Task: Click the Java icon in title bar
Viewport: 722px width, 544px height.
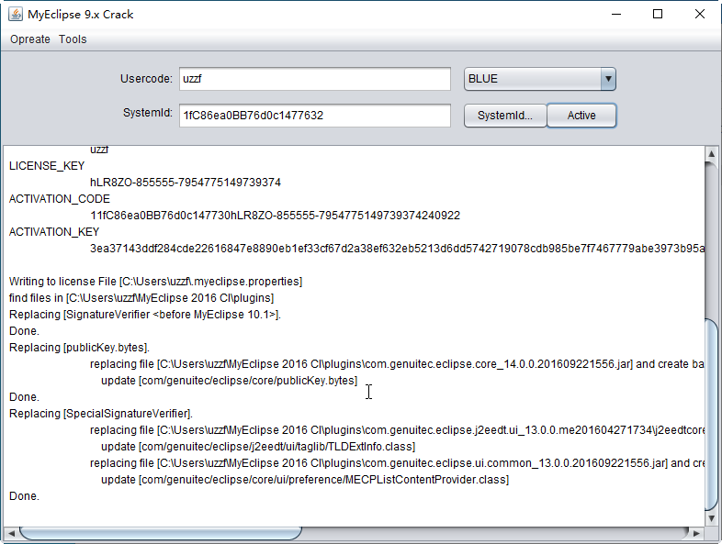Action: (16, 15)
